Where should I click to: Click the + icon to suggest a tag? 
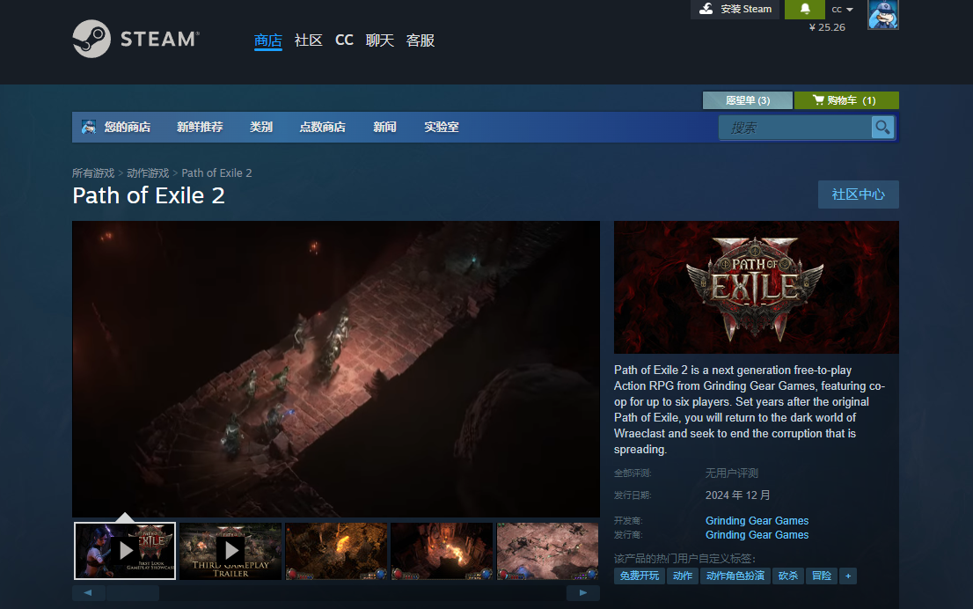(848, 576)
